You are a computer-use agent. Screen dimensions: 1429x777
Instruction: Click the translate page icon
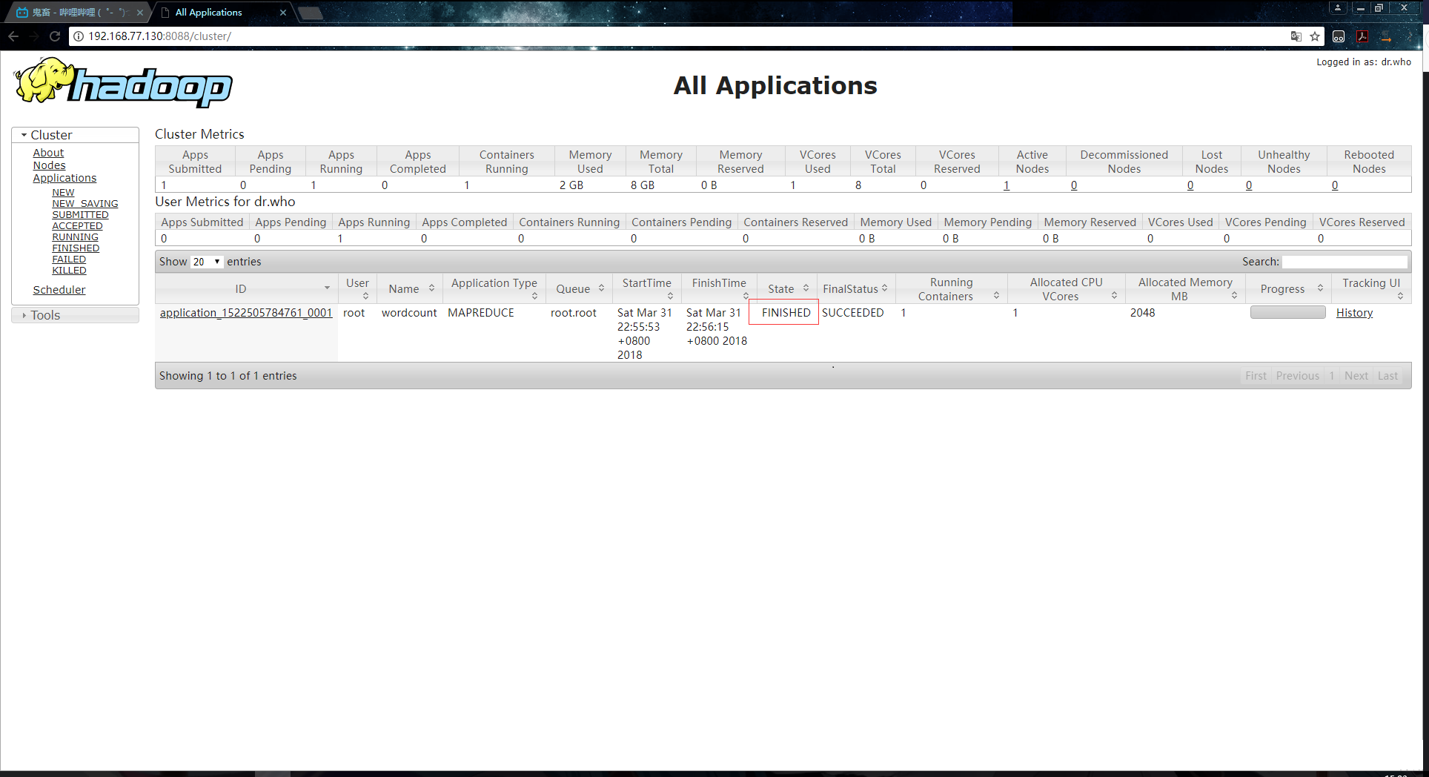coord(1296,36)
